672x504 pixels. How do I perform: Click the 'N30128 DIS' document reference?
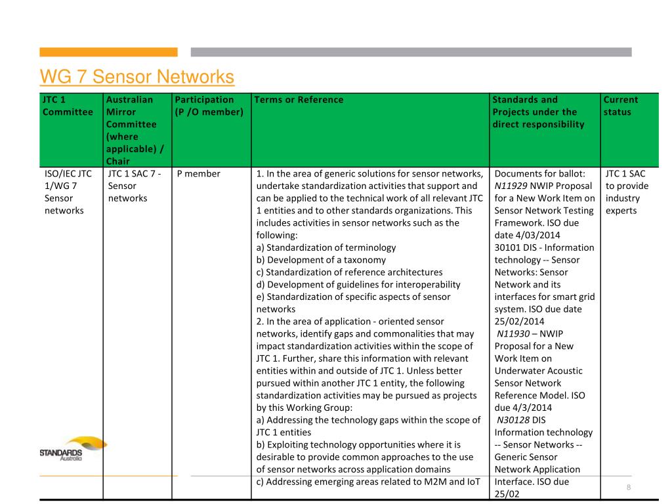(521, 421)
